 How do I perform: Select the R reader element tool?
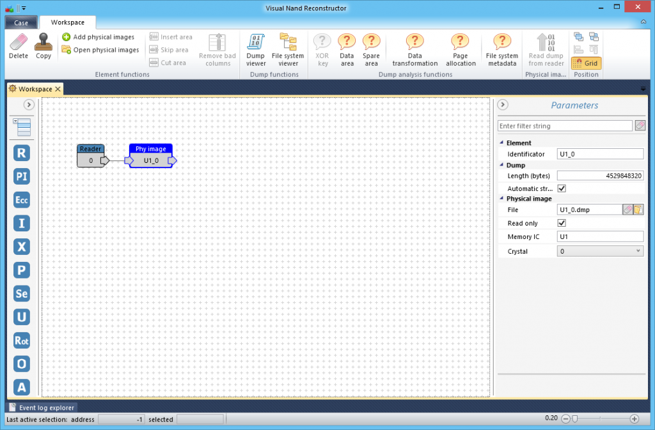(21, 153)
